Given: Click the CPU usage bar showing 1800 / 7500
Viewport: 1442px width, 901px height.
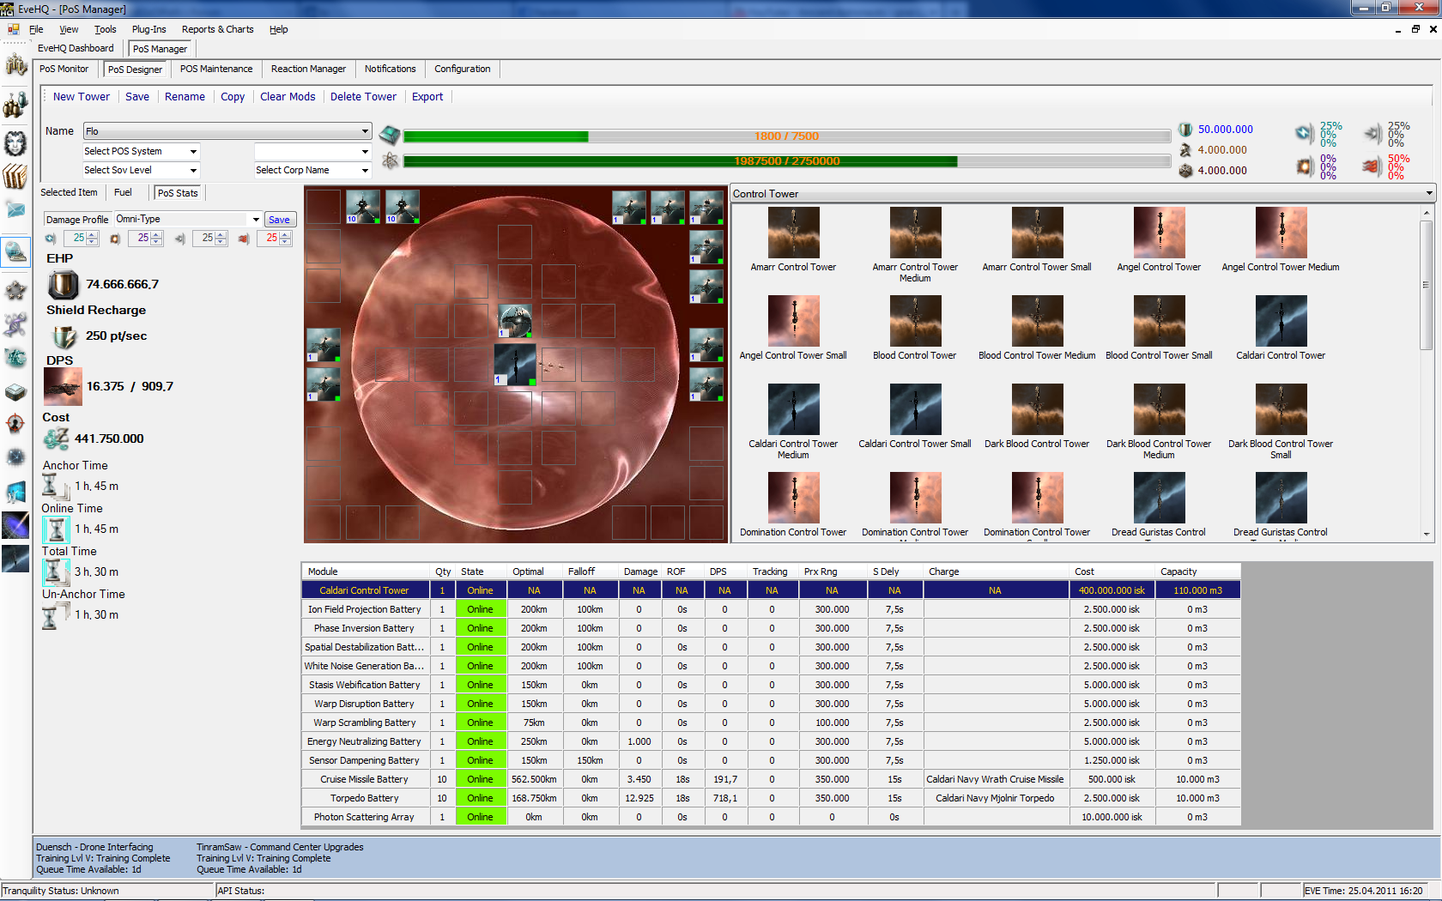Looking at the screenshot, I should (787, 136).
